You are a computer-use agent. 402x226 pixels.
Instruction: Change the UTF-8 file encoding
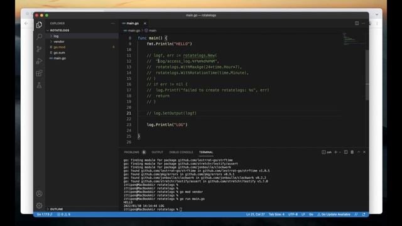(x=293, y=215)
